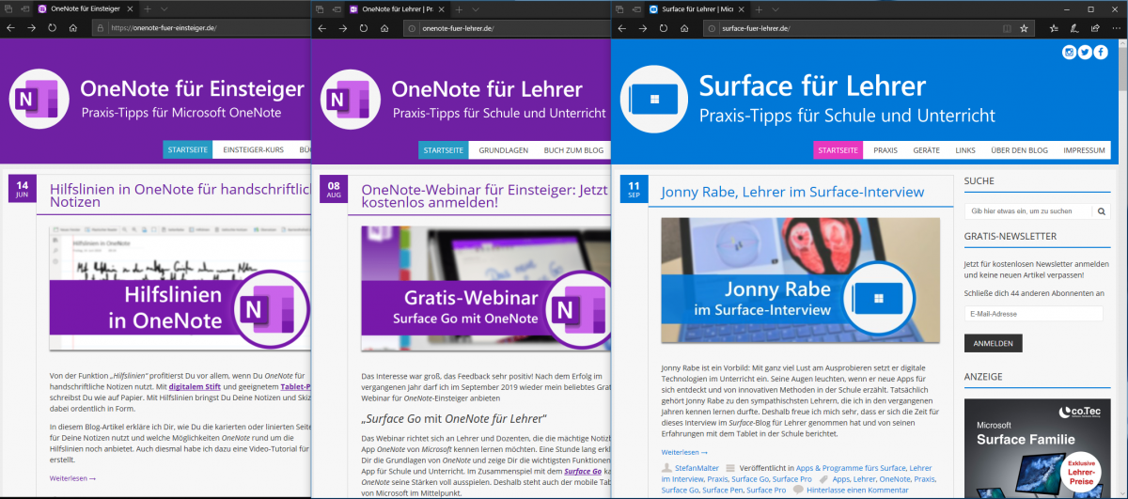Add surface-fuer-lehrer.de to favorites with star icon
Screen dimensions: 1128x499
1024,28
